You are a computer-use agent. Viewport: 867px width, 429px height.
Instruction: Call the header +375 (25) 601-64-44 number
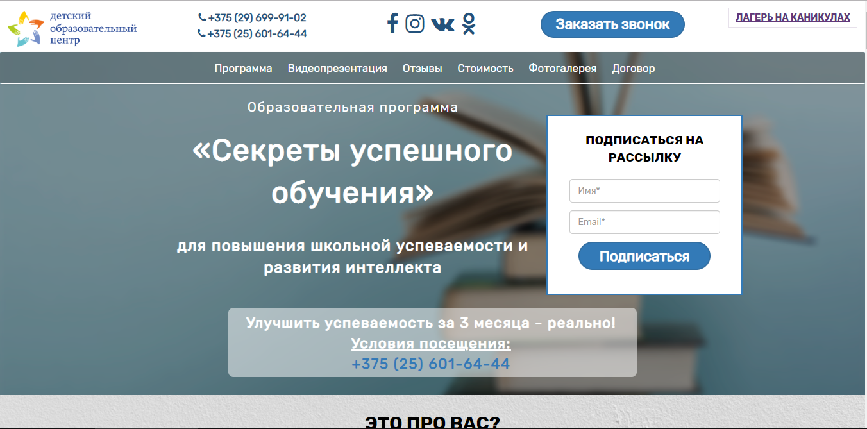(253, 33)
